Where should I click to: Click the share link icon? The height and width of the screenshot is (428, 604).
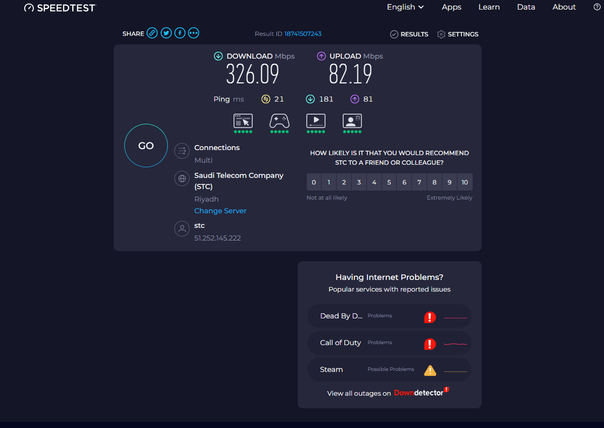click(152, 33)
